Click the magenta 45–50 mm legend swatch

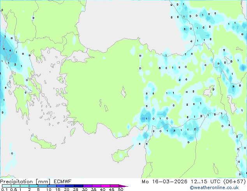click(x=116, y=186)
